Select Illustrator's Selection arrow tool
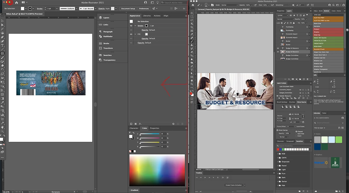This screenshot has width=349, height=193. pyautogui.click(x=2, y=21)
